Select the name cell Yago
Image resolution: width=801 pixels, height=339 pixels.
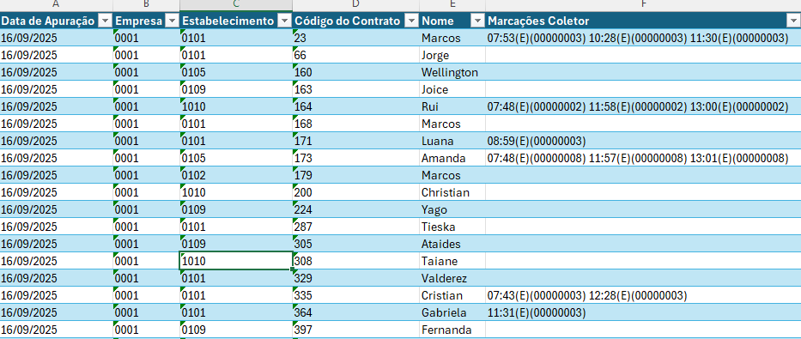pos(452,209)
